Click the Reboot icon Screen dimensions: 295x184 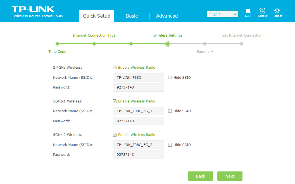click(277, 13)
